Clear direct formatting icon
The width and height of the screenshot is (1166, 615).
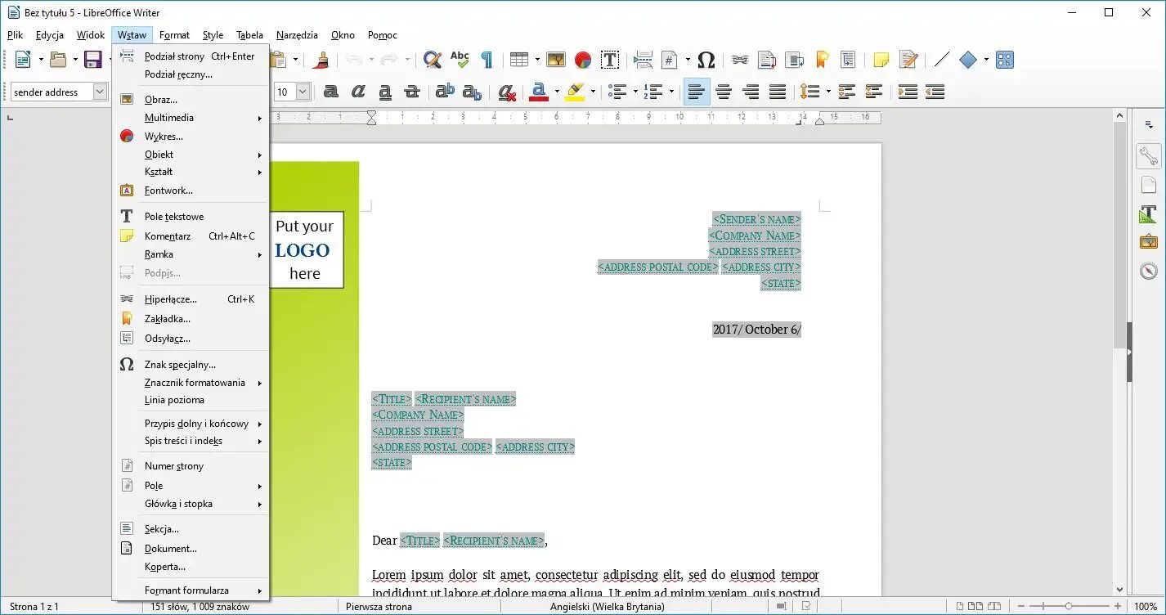click(x=507, y=92)
